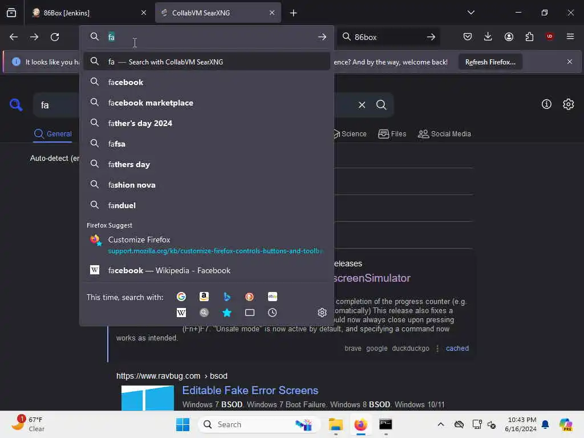
Task: Open the clock showing 10:43 PM
Action: [x=520, y=424]
